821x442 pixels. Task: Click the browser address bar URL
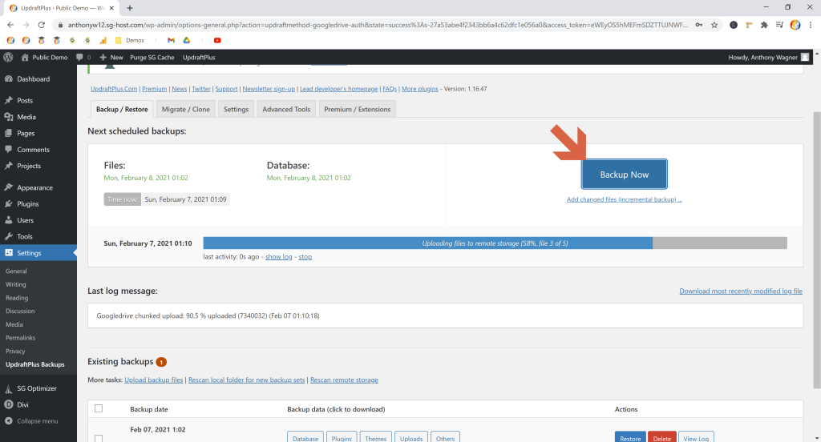(378, 25)
